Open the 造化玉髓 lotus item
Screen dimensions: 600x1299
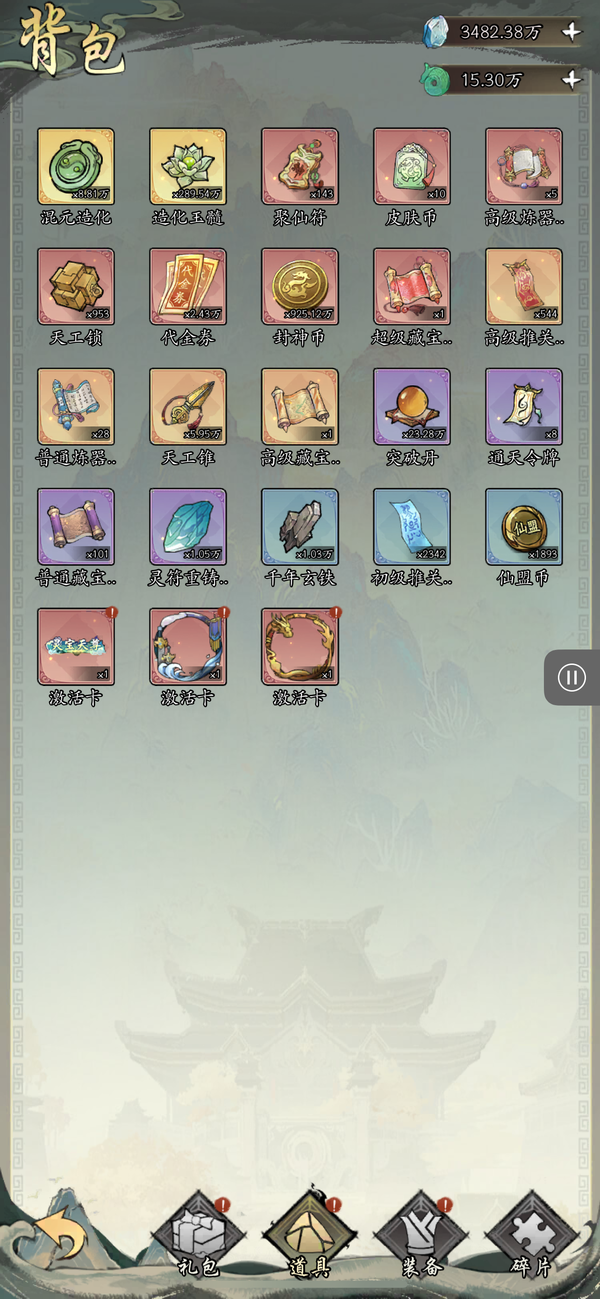pyautogui.click(x=188, y=166)
